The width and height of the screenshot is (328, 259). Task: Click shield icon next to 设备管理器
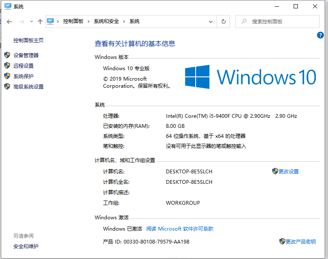coord(7,55)
